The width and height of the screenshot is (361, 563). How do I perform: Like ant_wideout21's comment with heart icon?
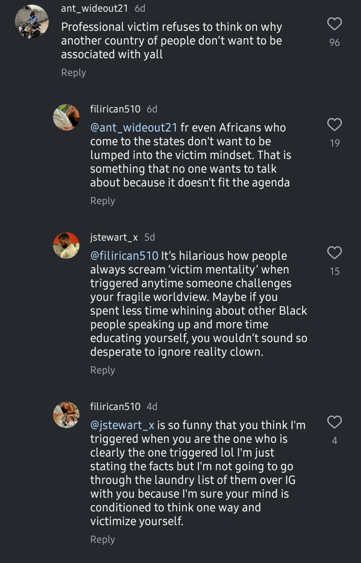(x=334, y=24)
